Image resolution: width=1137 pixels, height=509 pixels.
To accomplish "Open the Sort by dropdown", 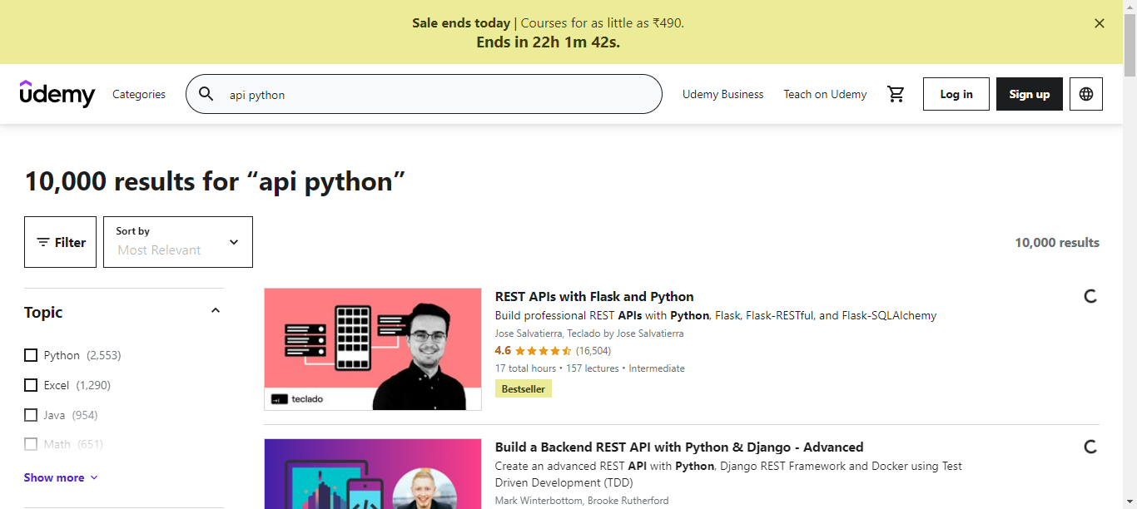I will (178, 242).
